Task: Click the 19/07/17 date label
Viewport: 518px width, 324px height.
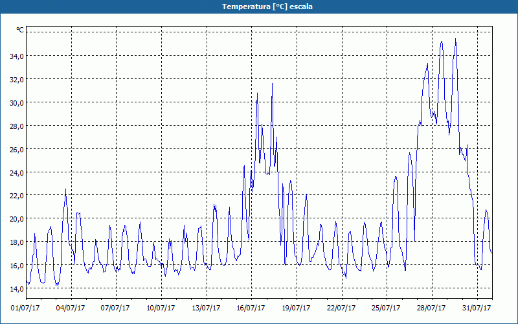Action: point(296,308)
